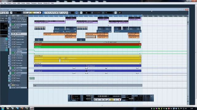Viewport: 197px width, 110px height.
Task: Select the Mute X tool
Action: 56,13
